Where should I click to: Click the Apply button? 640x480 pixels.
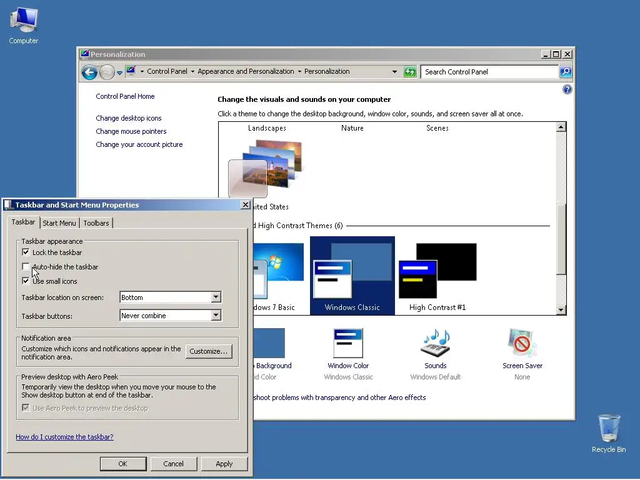pos(224,464)
